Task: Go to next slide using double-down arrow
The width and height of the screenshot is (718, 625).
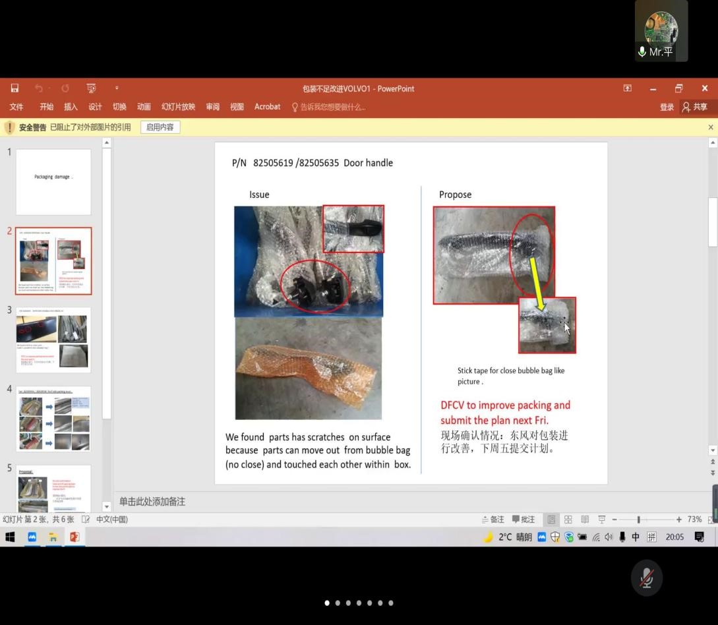Action: tap(713, 473)
